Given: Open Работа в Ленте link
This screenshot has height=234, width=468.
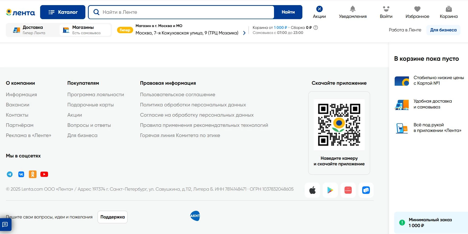Looking at the screenshot, I should point(405,30).
